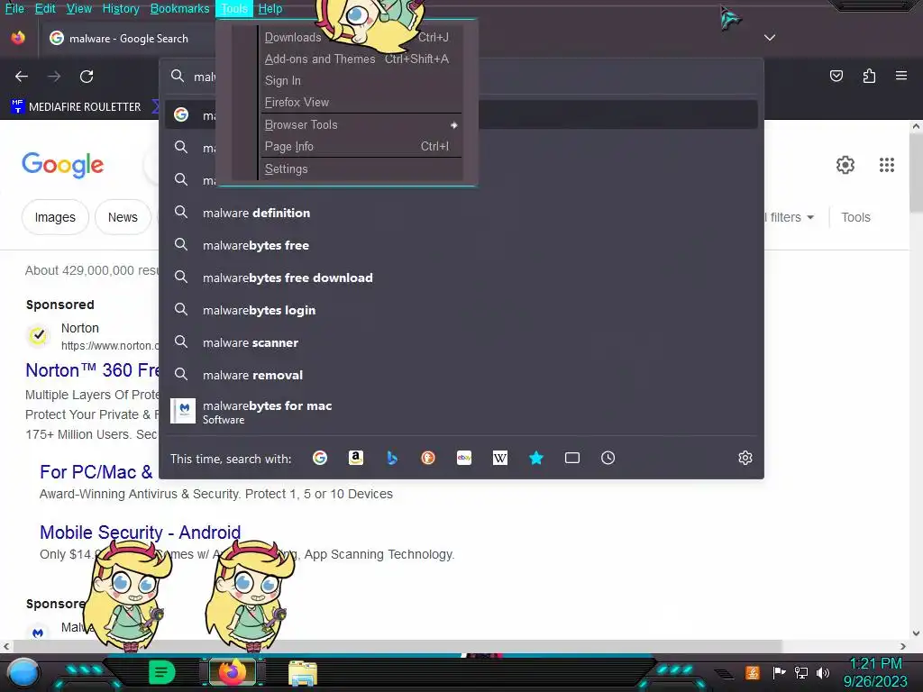Open the Google apps grid
This screenshot has height=692, width=923.
[x=887, y=165]
